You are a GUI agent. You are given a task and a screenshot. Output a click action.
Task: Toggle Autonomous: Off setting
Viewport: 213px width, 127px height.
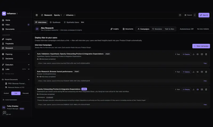point(187,29)
